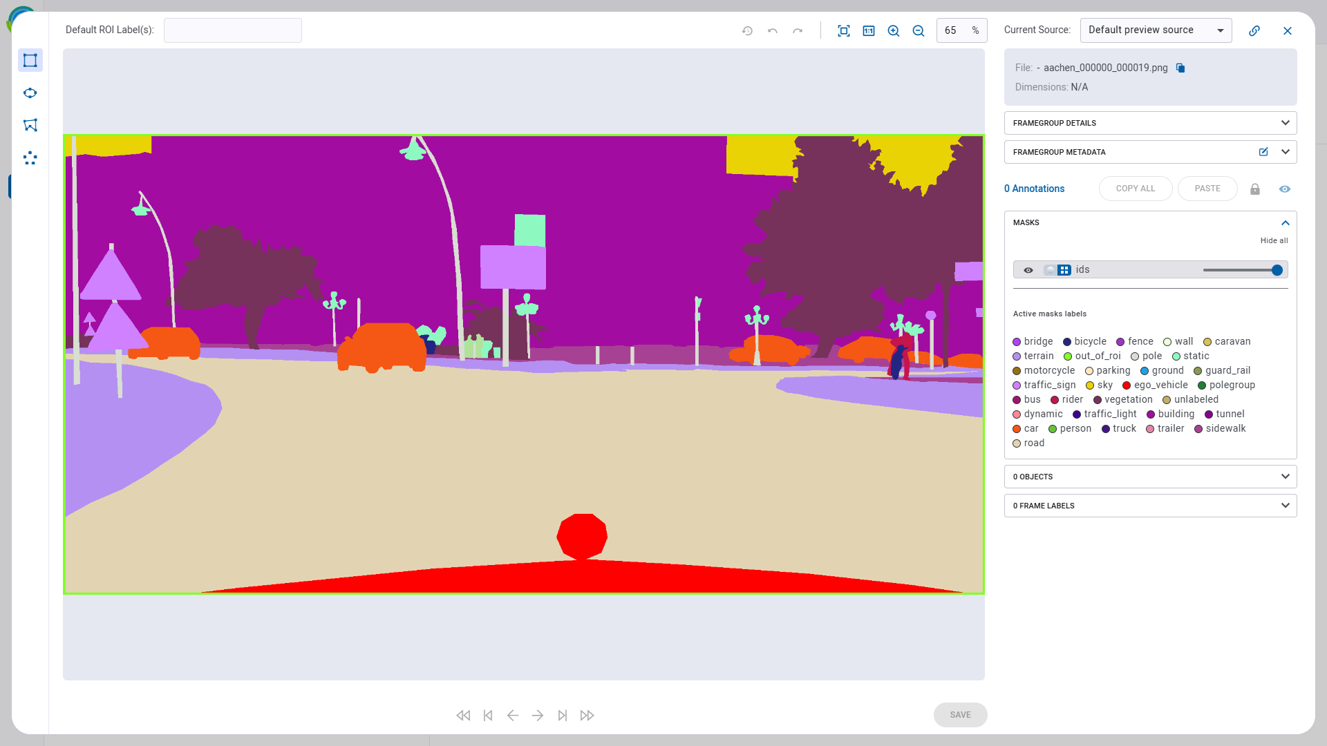Collapse the Masks panel
This screenshot has height=746, width=1327.
[x=1285, y=222]
